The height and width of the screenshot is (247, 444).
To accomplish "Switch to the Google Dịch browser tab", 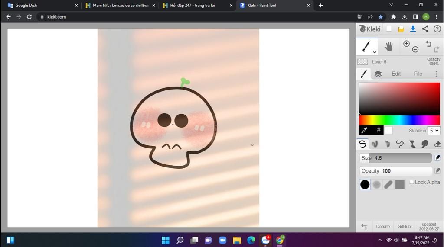I will (43, 5).
